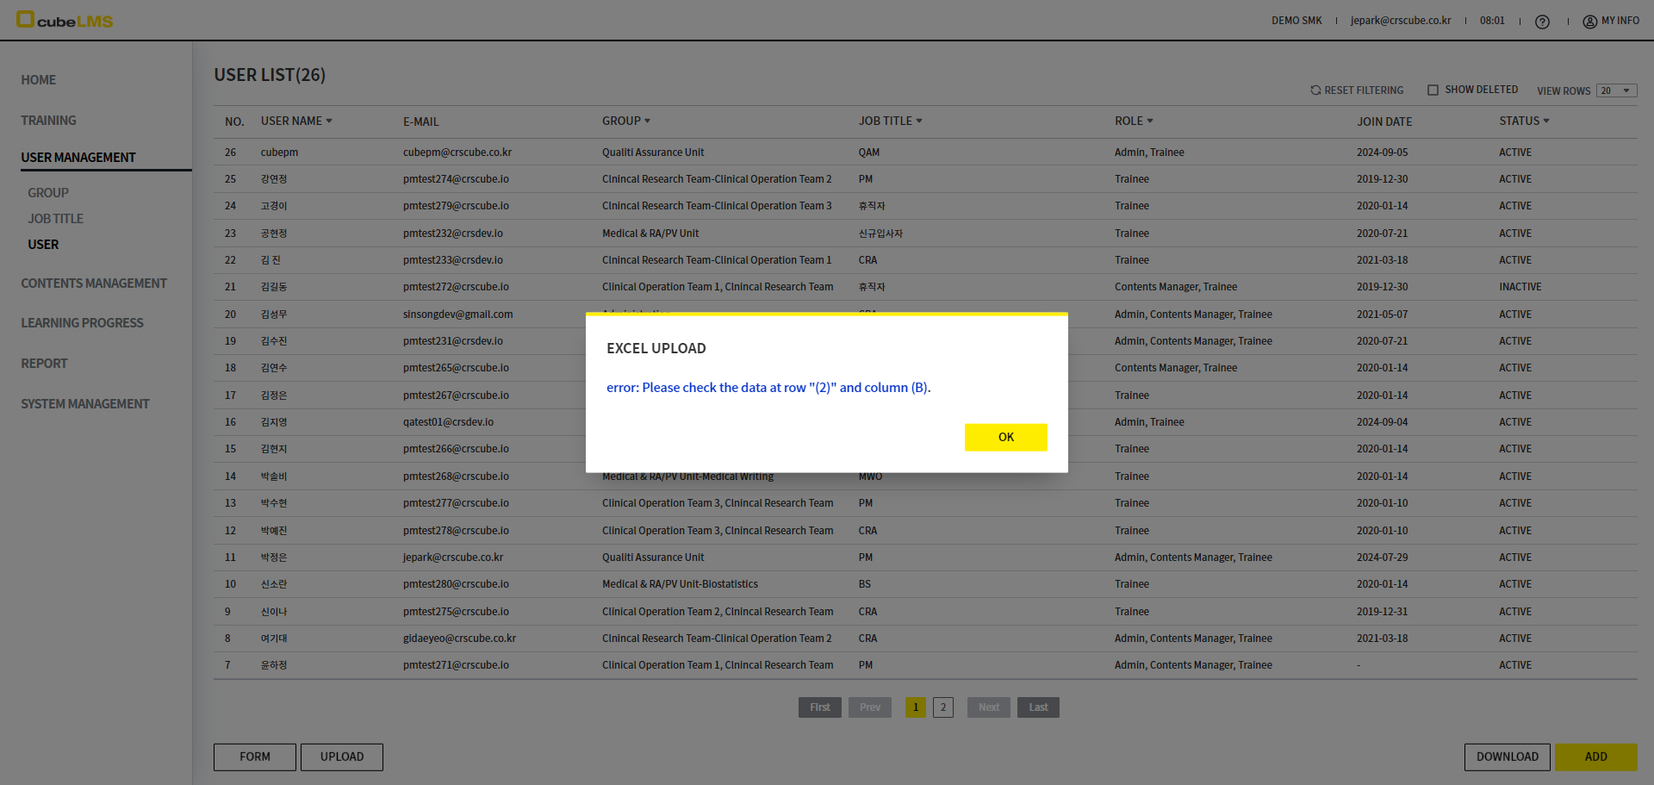This screenshot has width=1654, height=785.
Task: Expand the User Name column filter
Action: pyautogui.click(x=329, y=121)
